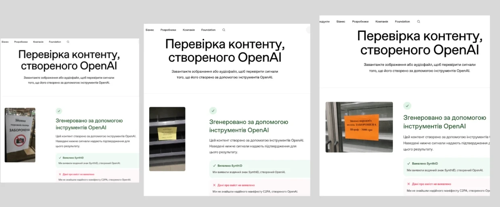500x207 pixels.
Task: Open Компанія menu in yellow-note screenshot
Action: [189, 30]
